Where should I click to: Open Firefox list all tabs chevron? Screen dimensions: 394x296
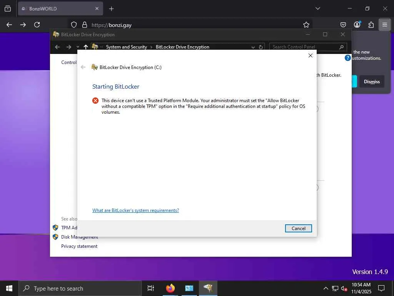[x=318, y=8]
